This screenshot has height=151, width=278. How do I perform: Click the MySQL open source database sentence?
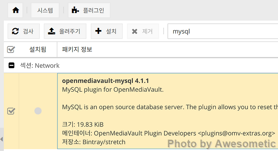[x=170, y=107]
